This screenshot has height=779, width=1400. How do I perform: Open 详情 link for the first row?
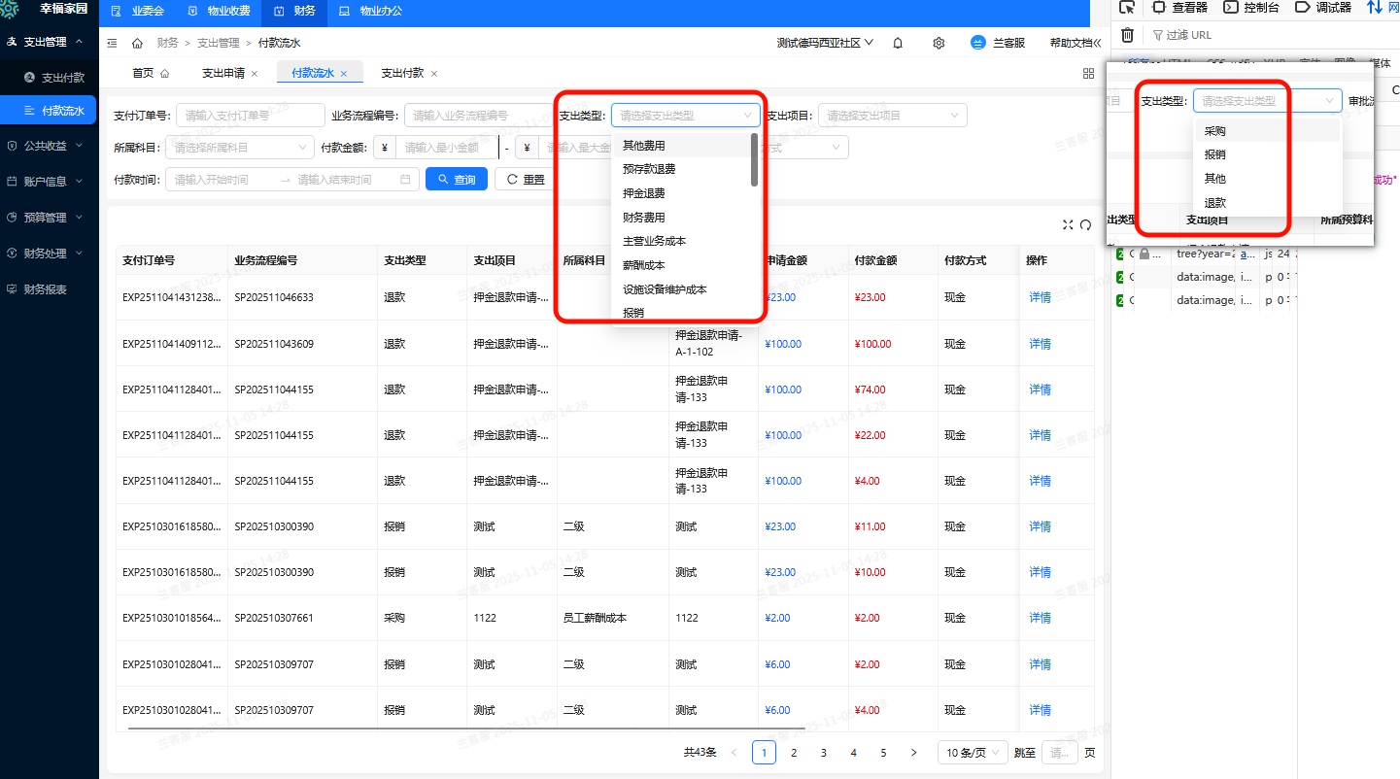coord(1040,297)
